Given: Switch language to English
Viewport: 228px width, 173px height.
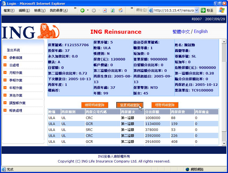Looking at the screenshot, I should pos(201,31).
